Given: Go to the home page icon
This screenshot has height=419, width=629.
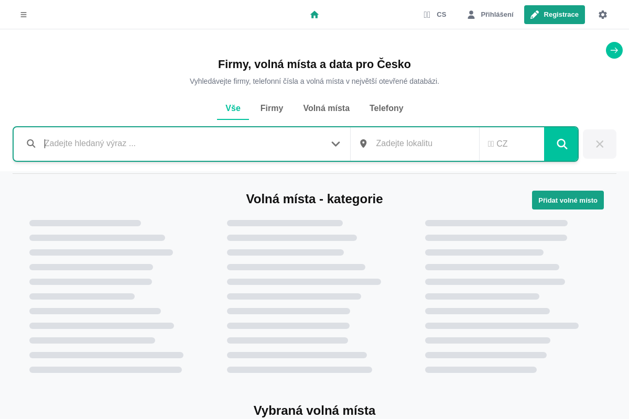Looking at the screenshot, I should 314,15.
